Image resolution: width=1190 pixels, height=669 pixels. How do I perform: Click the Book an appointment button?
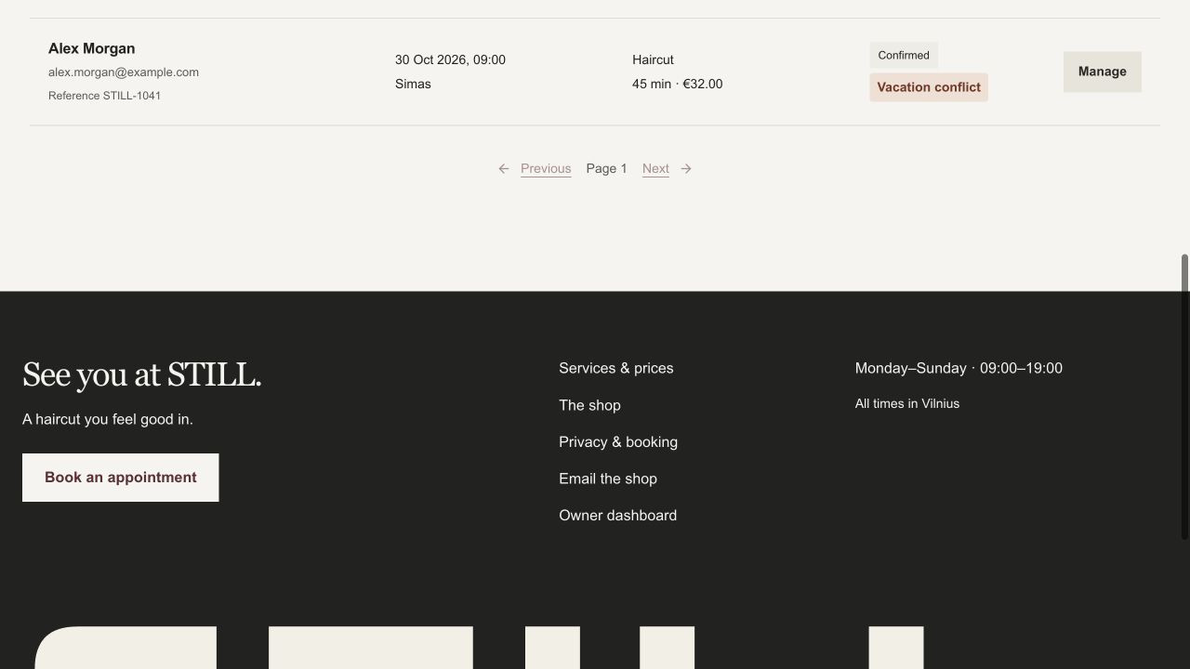(121, 478)
